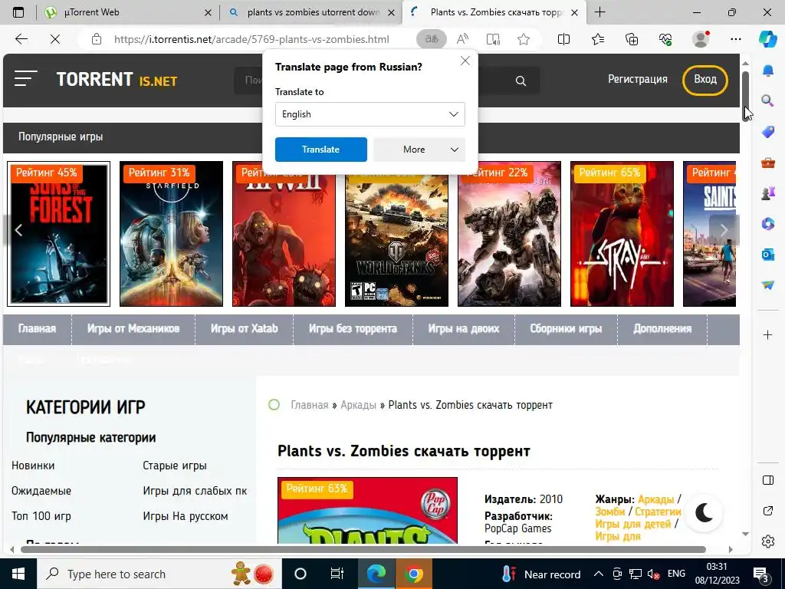Open the Immersive Reader icon
This screenshot has height=589, width=785.
[x=493, y=39]
